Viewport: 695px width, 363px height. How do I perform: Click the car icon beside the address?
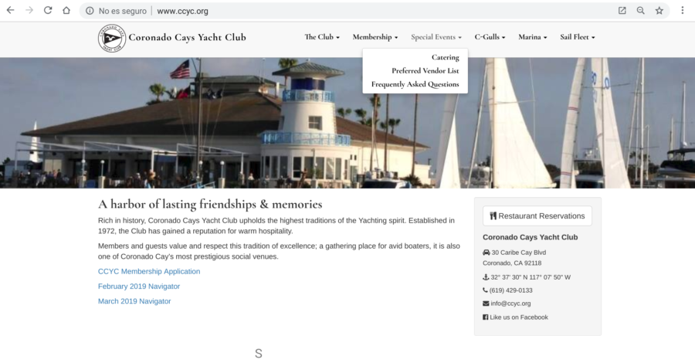(486, 253)
